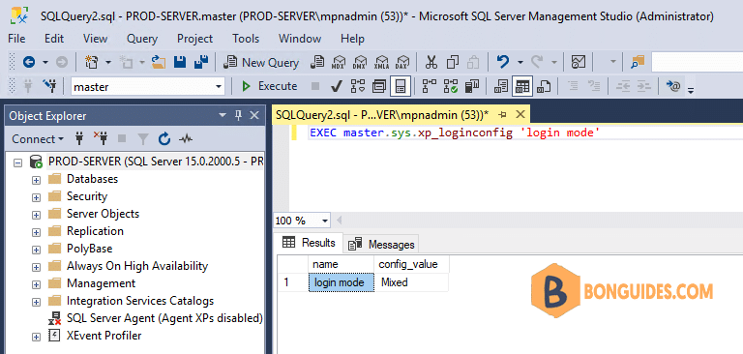Open the Edit menu
Image resolution: width=743 pixels, height=354 pixels.
pos(54,39)
